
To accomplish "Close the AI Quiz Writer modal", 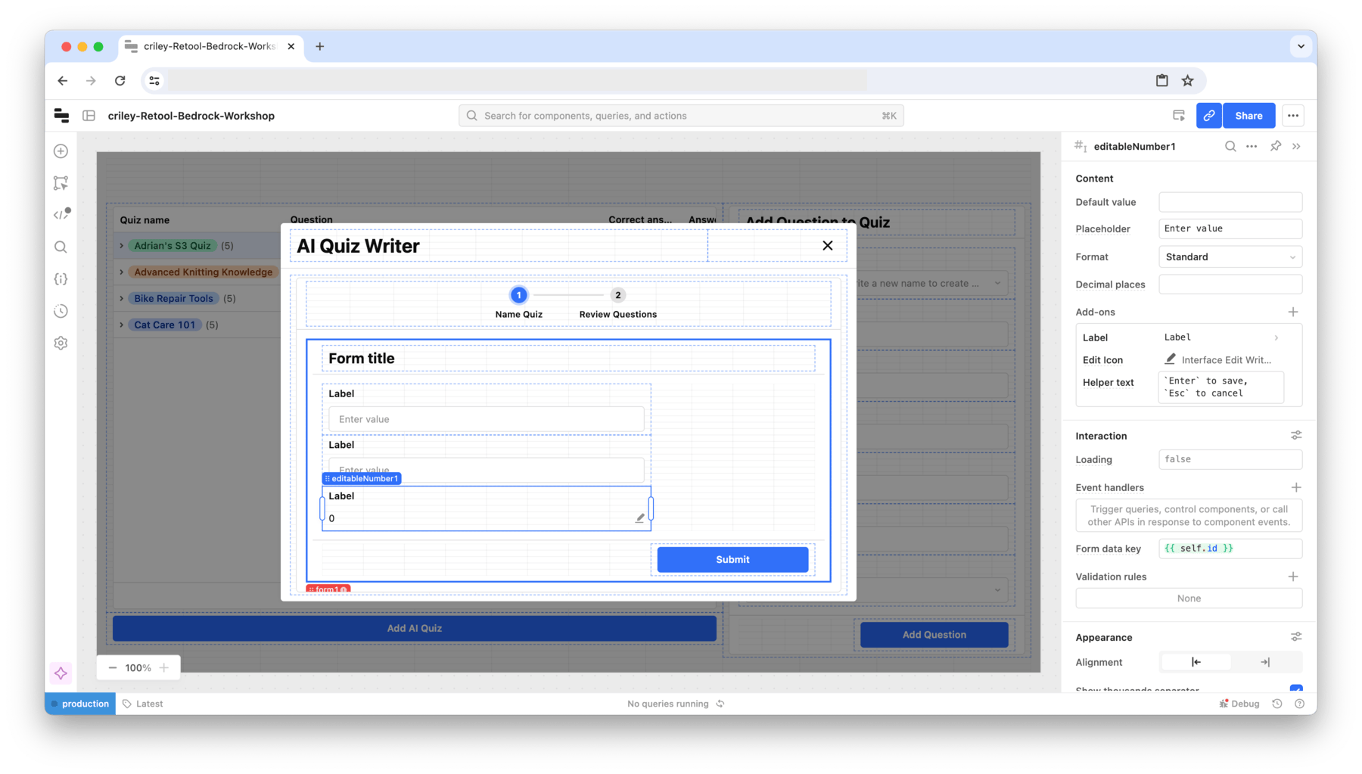I will [x=828, y=246].
